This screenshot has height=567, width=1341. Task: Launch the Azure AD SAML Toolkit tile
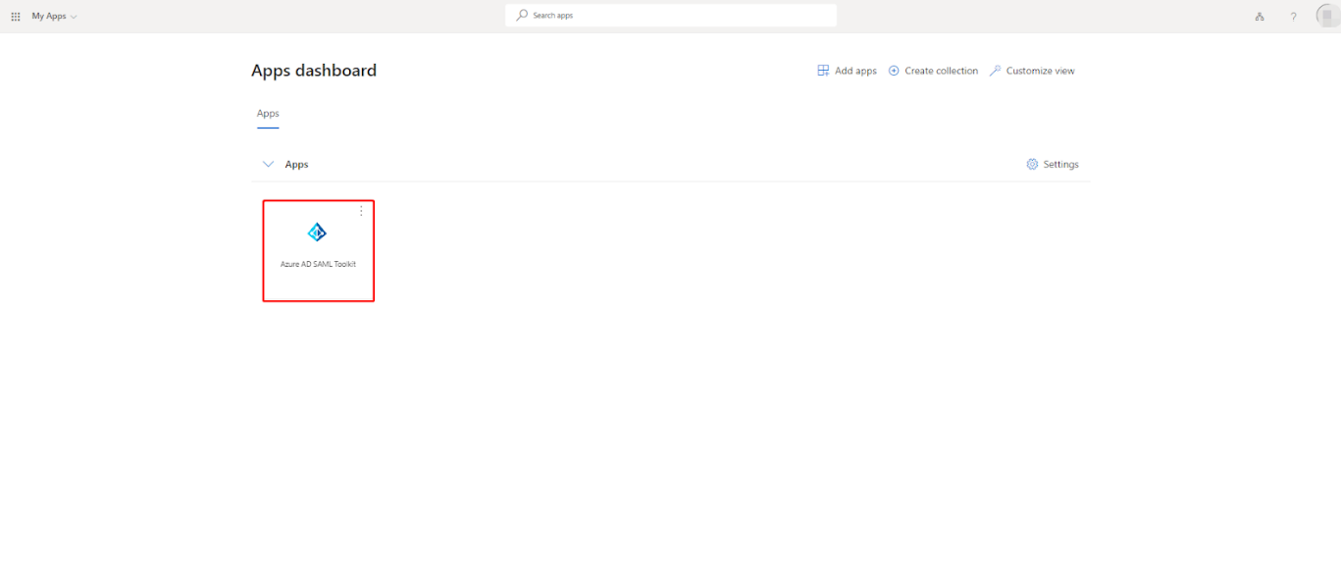pyautogui.click(x=317, y=250)
